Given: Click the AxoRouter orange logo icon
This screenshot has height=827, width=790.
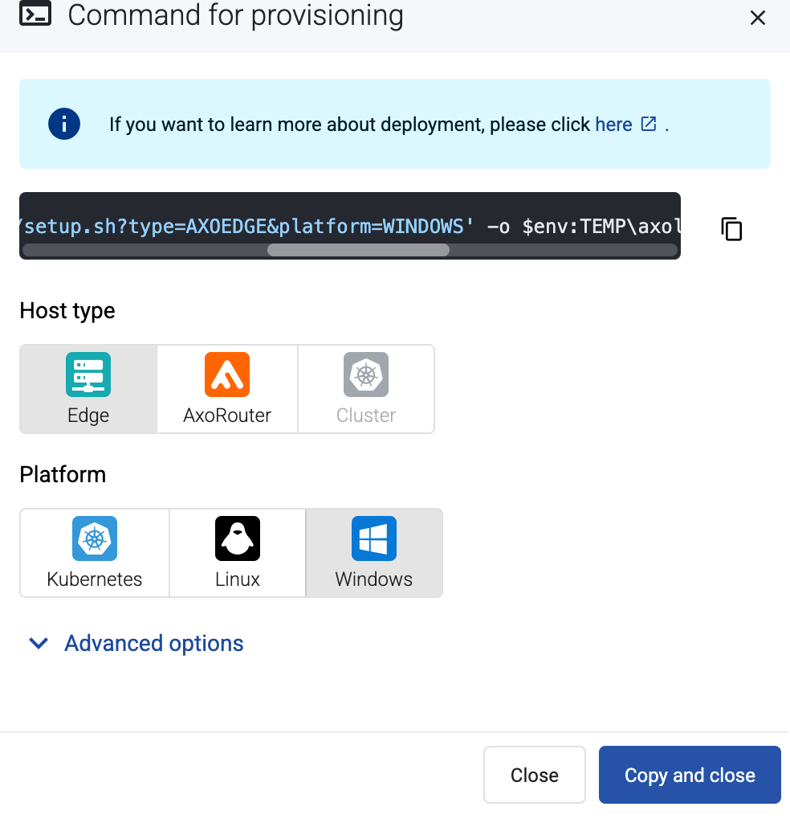Looking at the screenshot, I should coord(227,375).
